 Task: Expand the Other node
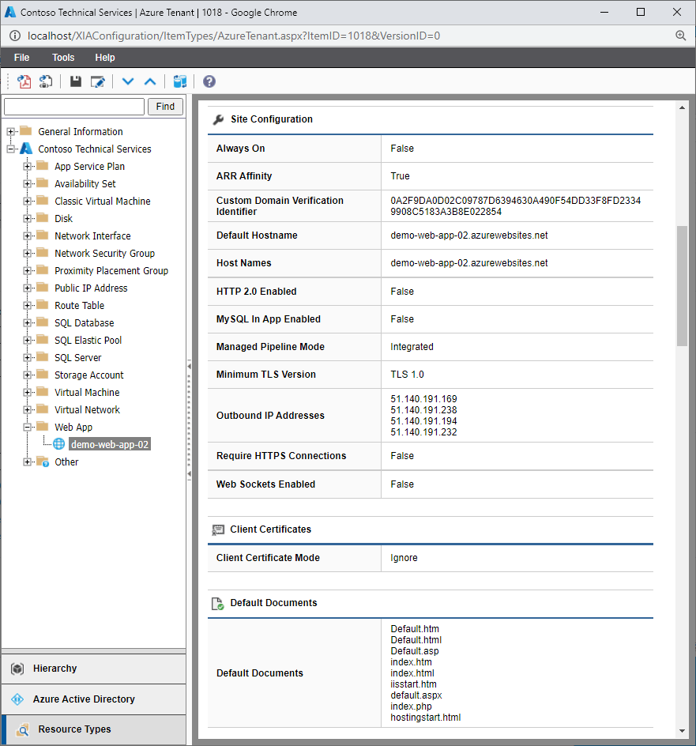pos(27,462)
